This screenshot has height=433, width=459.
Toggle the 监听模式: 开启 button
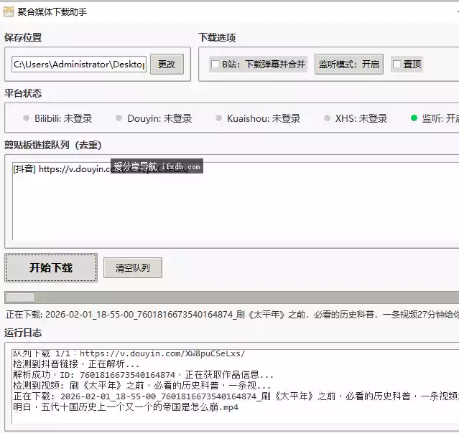pos(349,64)
